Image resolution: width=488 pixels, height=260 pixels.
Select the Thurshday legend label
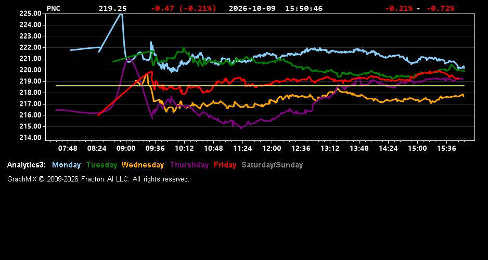click(189, 165)
